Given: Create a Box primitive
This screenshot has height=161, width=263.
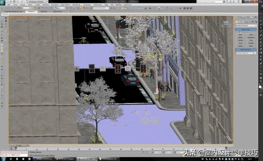Looking at the screenshot, I should click(240, 35).
